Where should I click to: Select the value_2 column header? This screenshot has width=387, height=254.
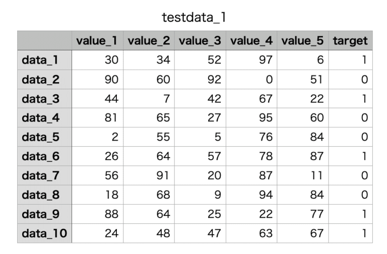pos(148,41)
